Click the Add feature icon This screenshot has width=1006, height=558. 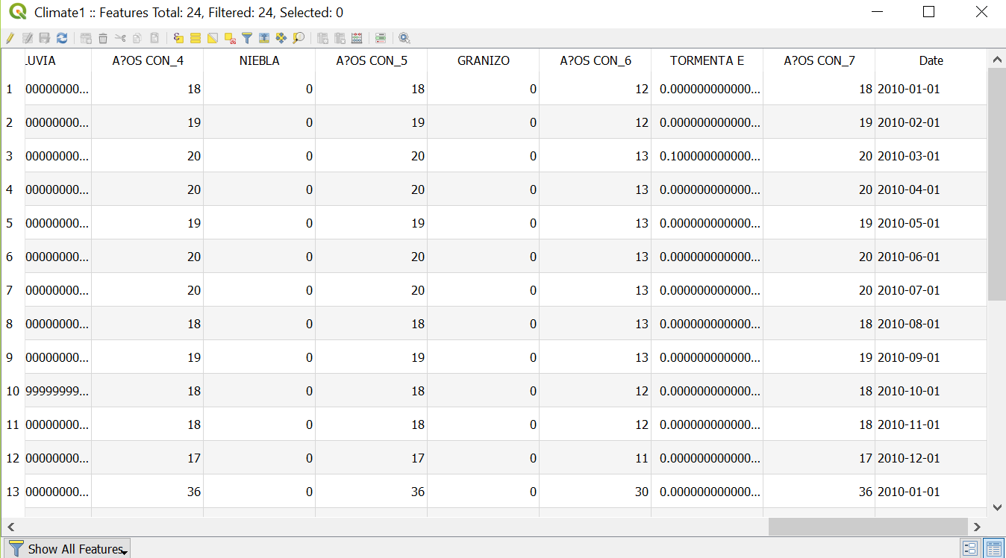[x=86, y=38]
